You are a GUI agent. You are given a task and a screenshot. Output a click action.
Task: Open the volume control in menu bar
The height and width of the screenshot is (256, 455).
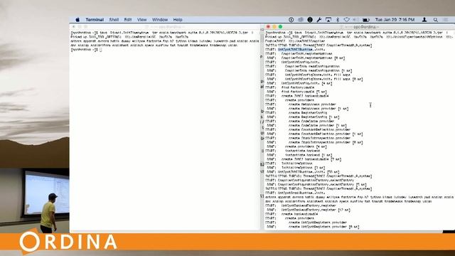click(x=356, y=20)
